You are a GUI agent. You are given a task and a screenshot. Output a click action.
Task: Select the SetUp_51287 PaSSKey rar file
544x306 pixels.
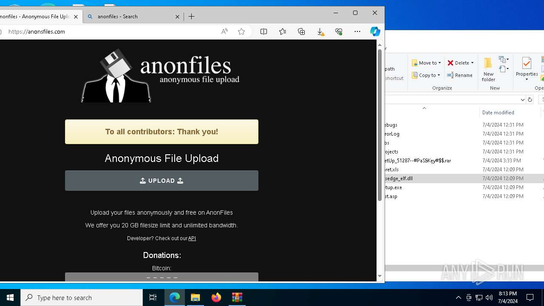(x=464, y=161)
